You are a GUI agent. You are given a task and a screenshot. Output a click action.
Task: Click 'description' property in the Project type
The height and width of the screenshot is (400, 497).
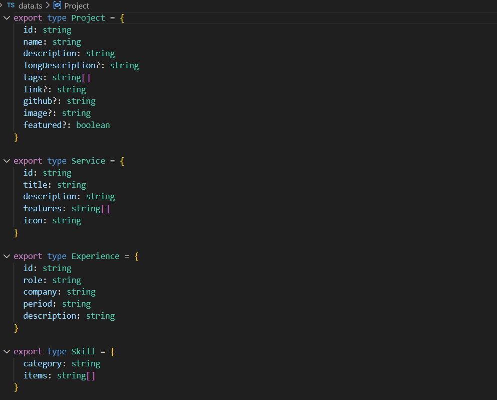pyautogui.click(x=50, y=53)
